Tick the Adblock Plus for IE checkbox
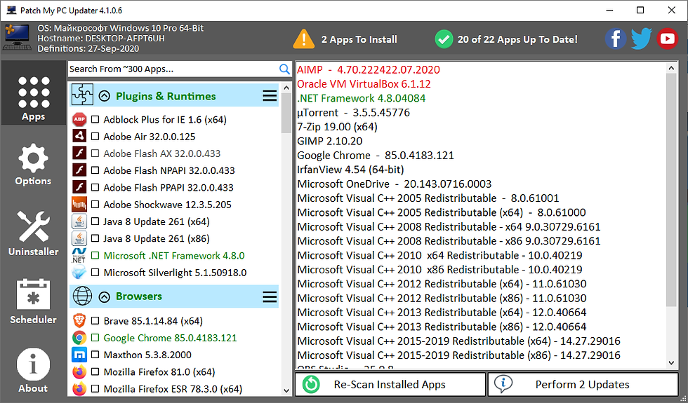 (95, 120)
